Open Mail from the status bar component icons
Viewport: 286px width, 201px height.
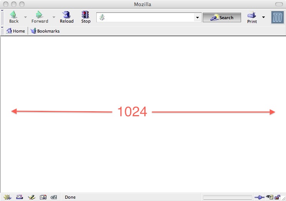coord(20,197)
